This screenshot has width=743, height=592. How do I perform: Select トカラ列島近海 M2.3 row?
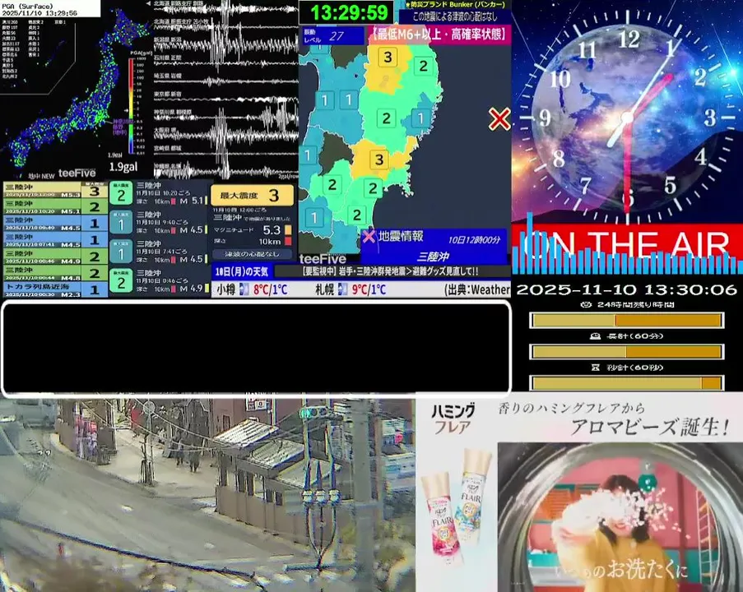[55, 289]
